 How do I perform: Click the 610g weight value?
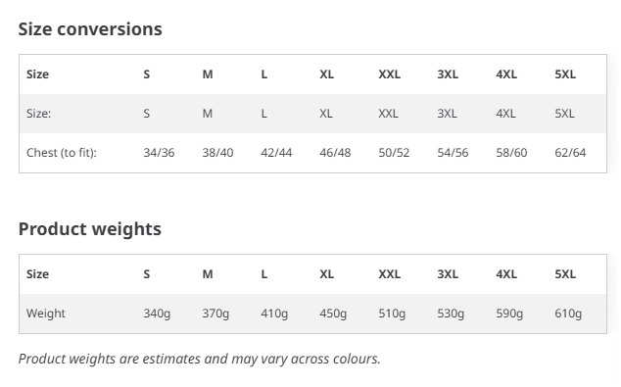[x=568, y=314]
